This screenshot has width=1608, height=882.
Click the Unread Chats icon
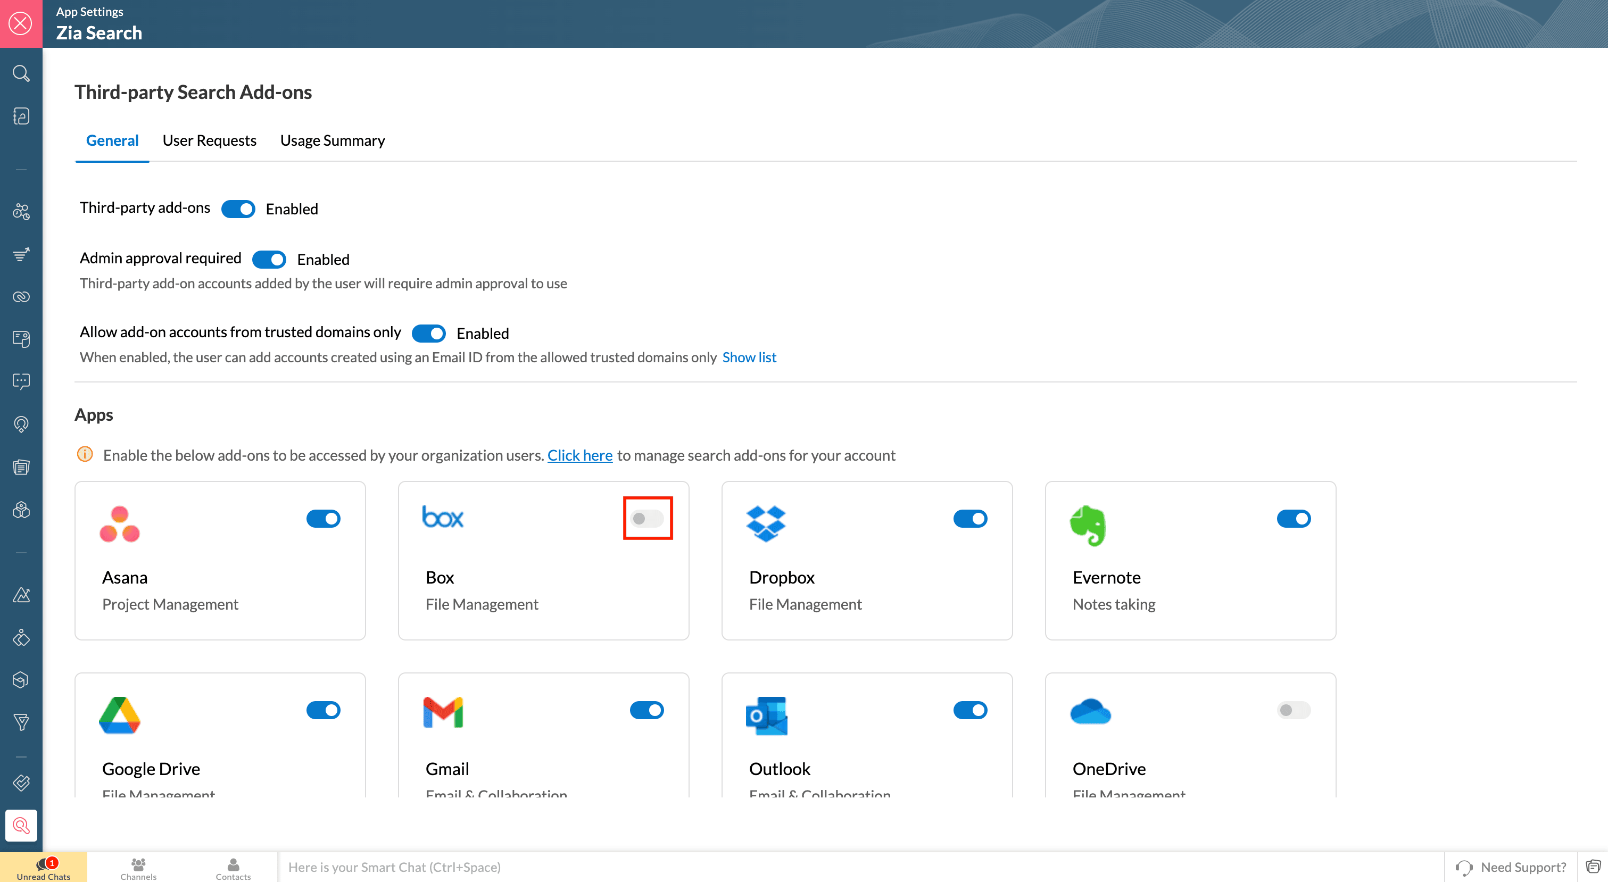(43, 867)
